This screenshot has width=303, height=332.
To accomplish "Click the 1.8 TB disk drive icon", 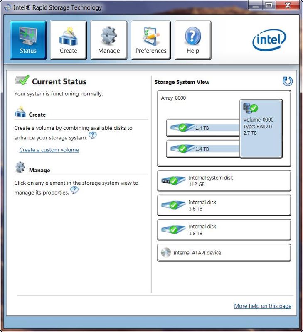I will pos(173,229).
